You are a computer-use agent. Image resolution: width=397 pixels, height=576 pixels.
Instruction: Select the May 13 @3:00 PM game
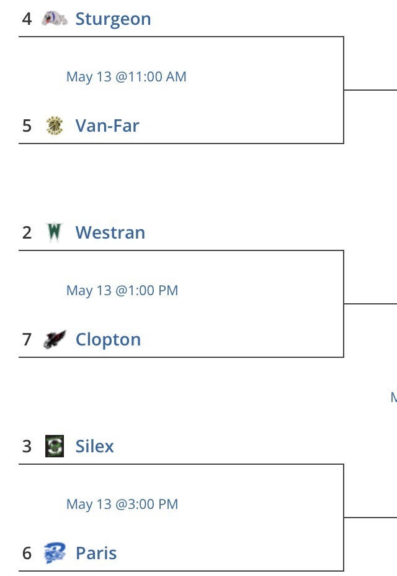tap(122, 505)
